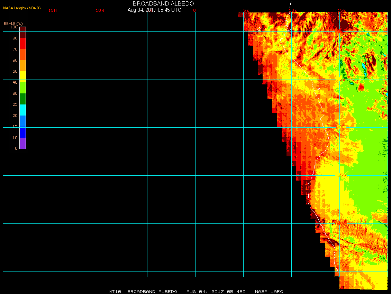Click the dark green 25–30% legend band
The height and width of the screenshot is (294, 391).
[x=22, y=99]
